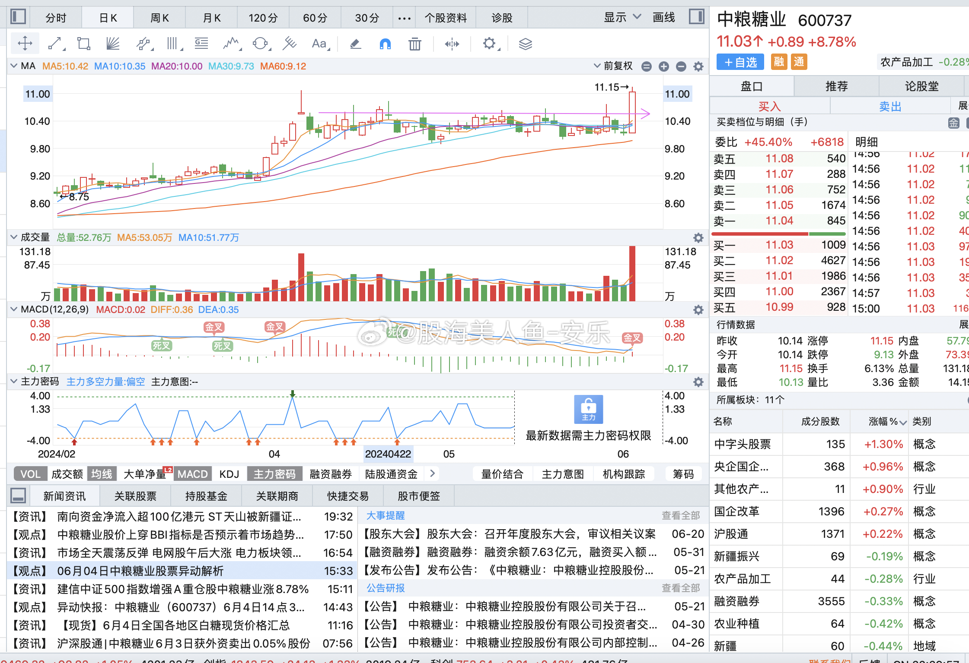Click 查看全部 next to 大事提醒

(681, 515)
